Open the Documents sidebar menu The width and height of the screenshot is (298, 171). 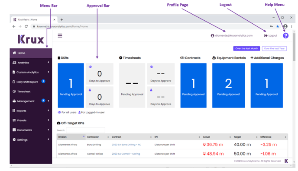[x=31, y=130]
